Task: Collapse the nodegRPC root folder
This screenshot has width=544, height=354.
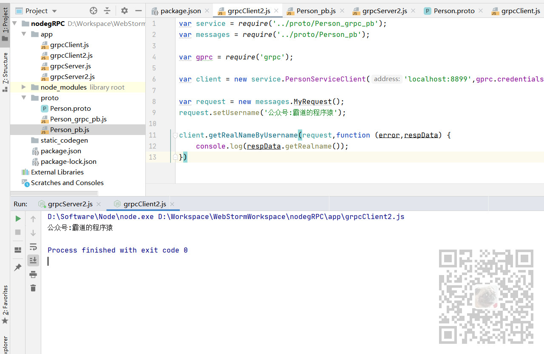Action: [x=14, y=23]
